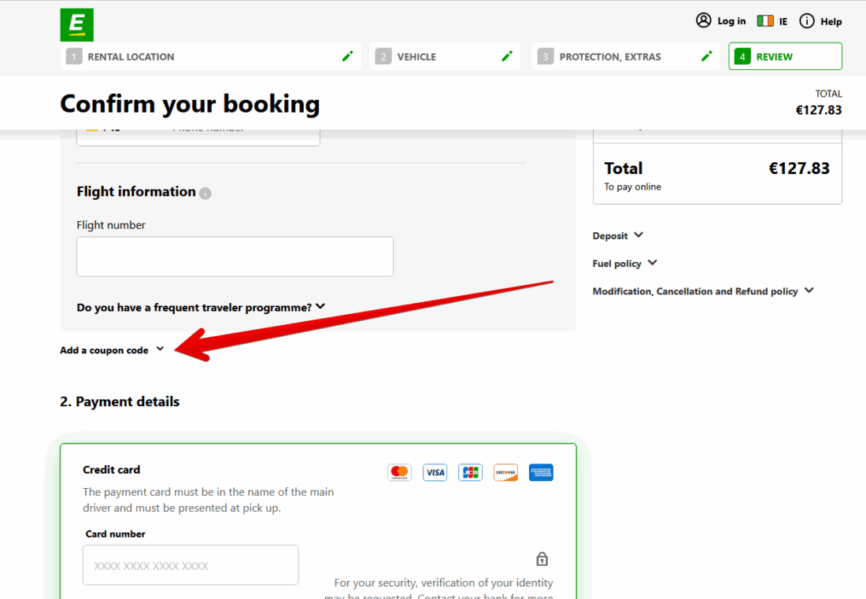Click the Flight number input field
The height and width of the screenshot is (599, 866).
coord(235,257)
